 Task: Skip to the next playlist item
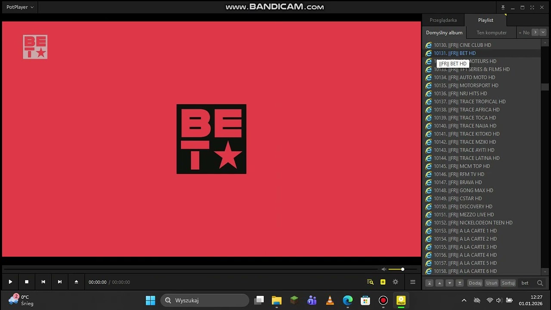(60, 282)
